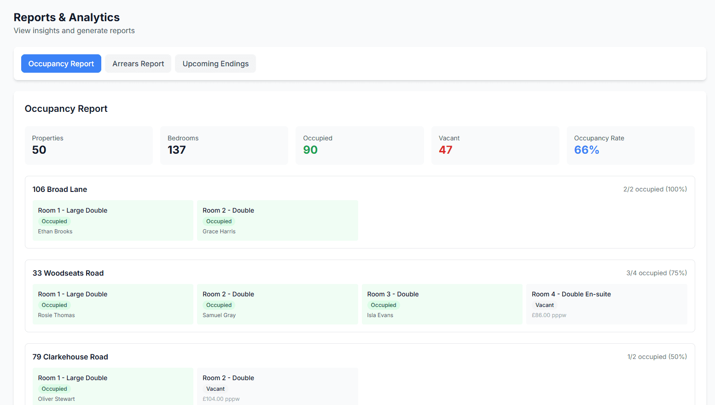The image size is (715, 405).
Task: Click Oliver Stewart's Room 1 card
Action: (x=113, y=387)
